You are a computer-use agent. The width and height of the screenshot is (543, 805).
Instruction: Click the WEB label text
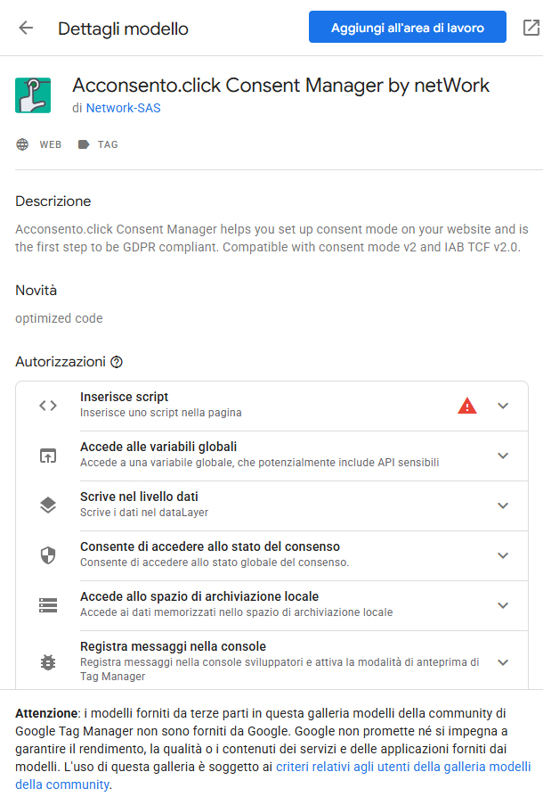tap(50, 144)
